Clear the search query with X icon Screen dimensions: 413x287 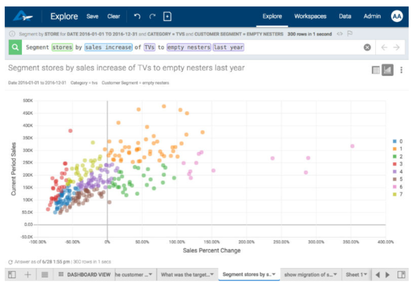click(x=367, y=47)
